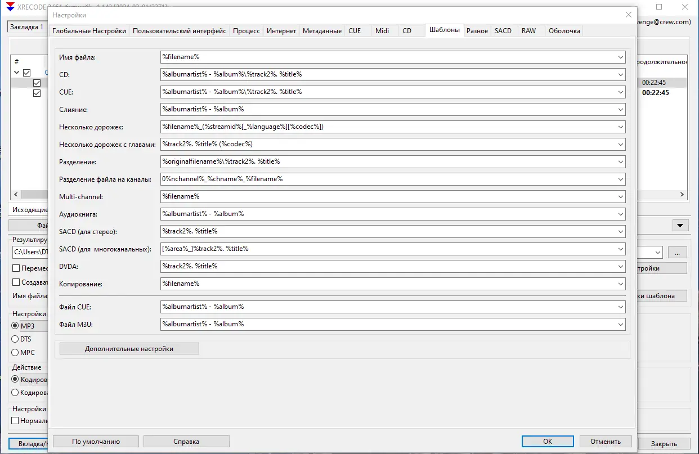Screen dimensions: 699x454
Task: Click the "..." browse button on the right panel
Action: [x=678, y=252]
